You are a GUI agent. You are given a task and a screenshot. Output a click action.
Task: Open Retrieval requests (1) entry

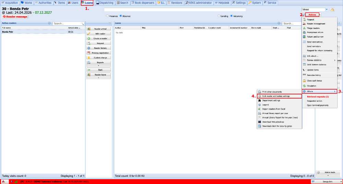[319, 96]
